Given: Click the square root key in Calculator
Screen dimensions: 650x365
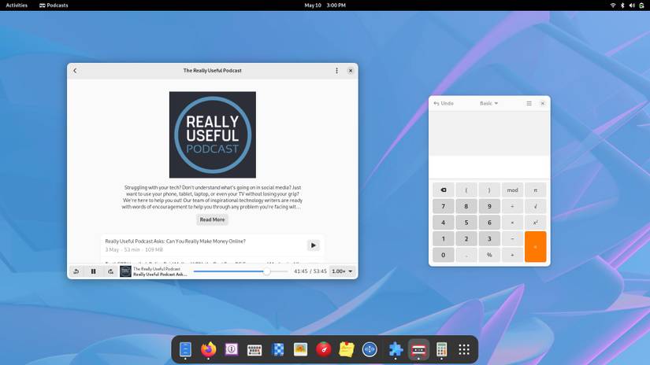Looking at the screenshot, I should point(535,206).
